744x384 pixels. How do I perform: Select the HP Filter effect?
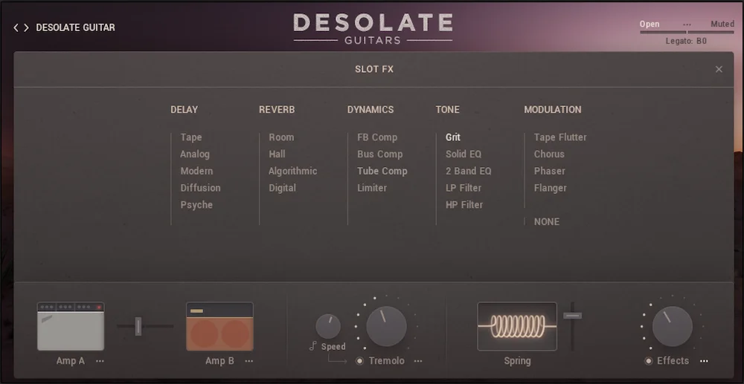click(x=464, y=205)
